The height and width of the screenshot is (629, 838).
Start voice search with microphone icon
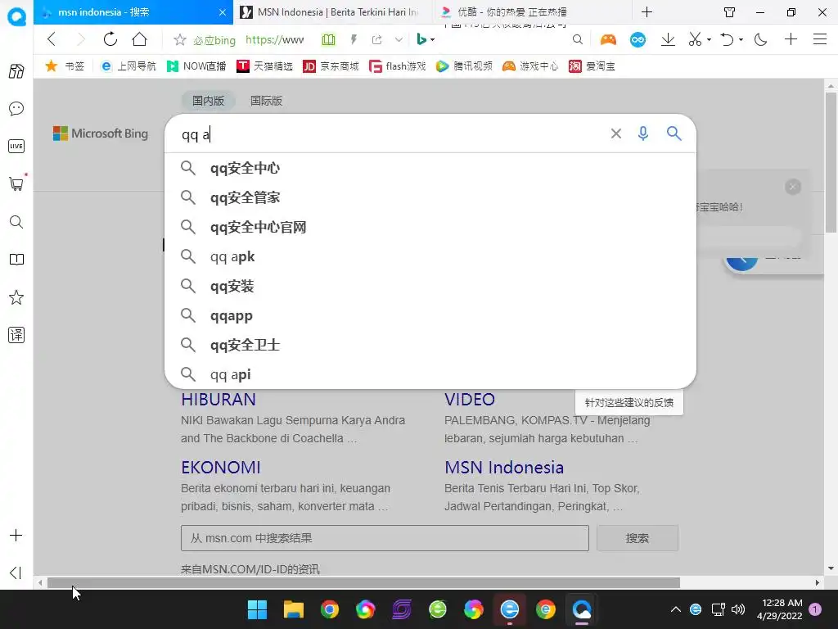point(643,133)
